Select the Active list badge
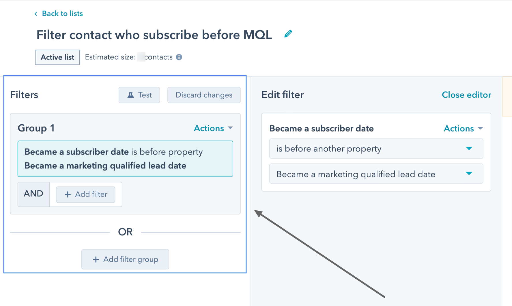The width and height of the screenshot is (512, 306). pos(57,57)
